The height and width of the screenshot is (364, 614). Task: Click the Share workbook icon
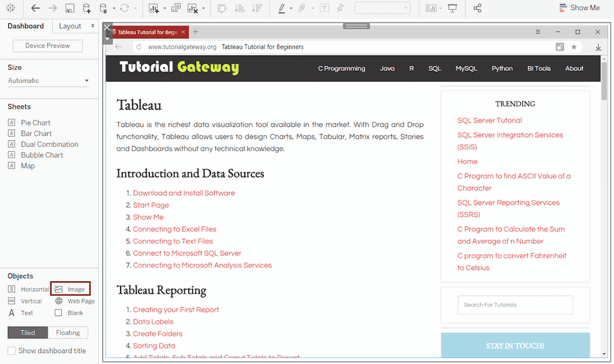coord(477,8)
